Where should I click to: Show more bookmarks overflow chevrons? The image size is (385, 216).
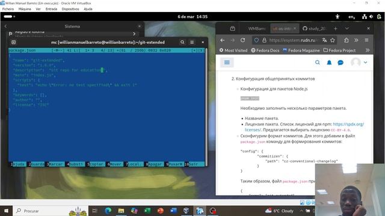(368, 50)
